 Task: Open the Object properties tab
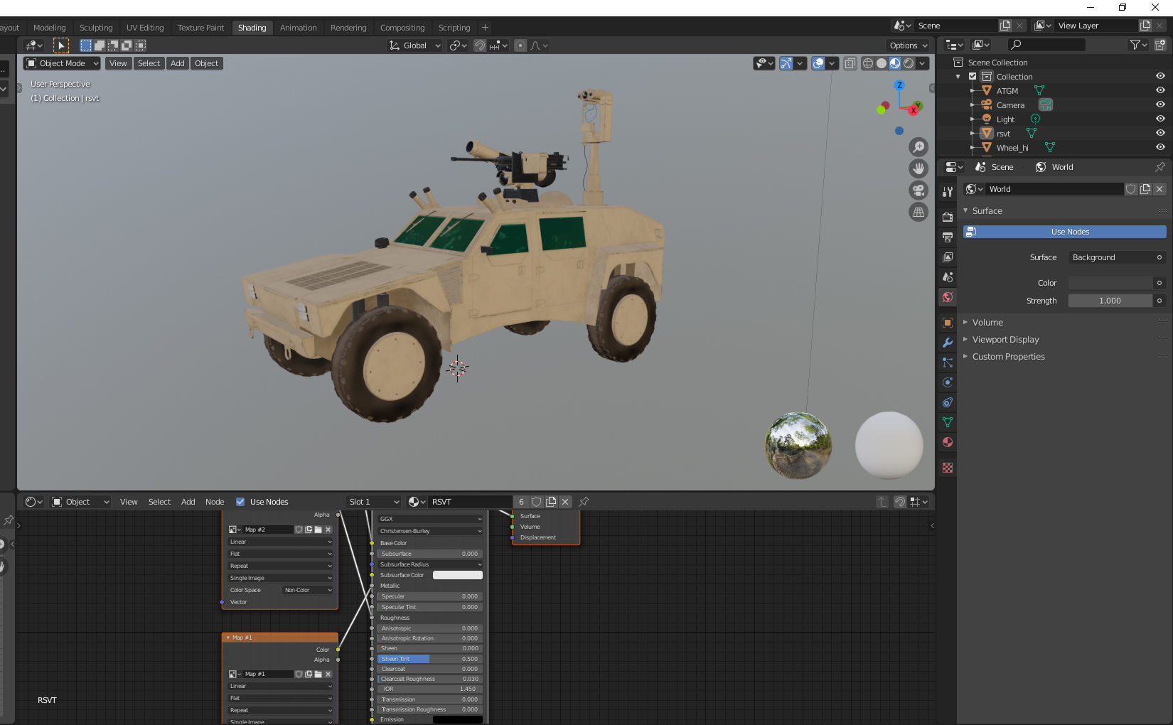947,323
